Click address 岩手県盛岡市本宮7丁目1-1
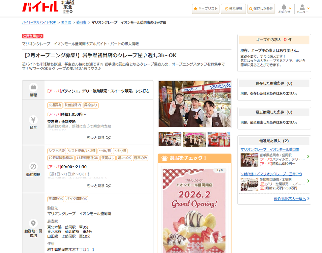322x253 pixels. [x=71, y=250]
